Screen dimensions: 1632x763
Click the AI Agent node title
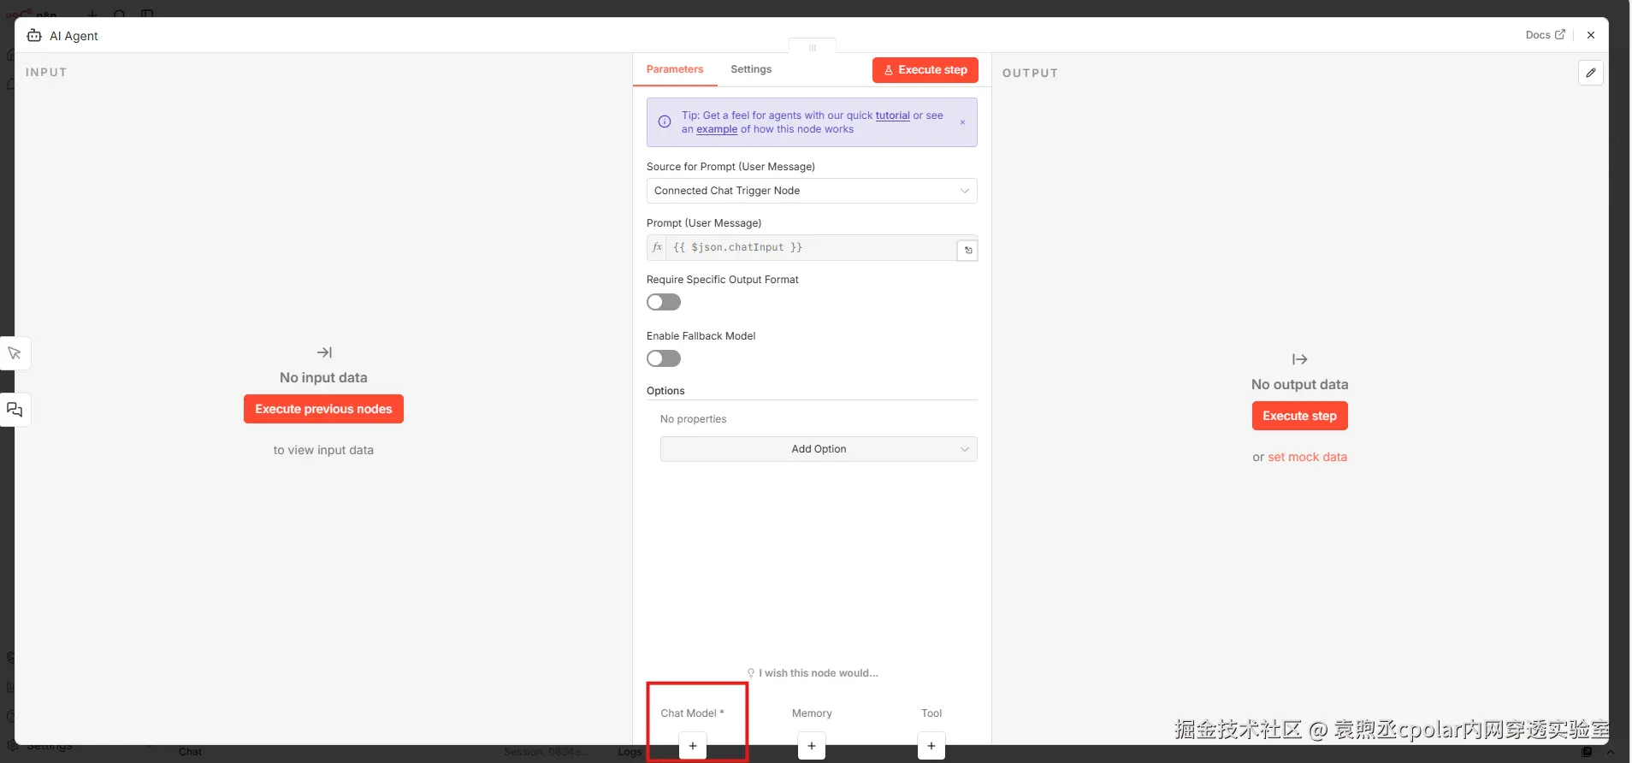pyautogui.click(x=74, y=36)
